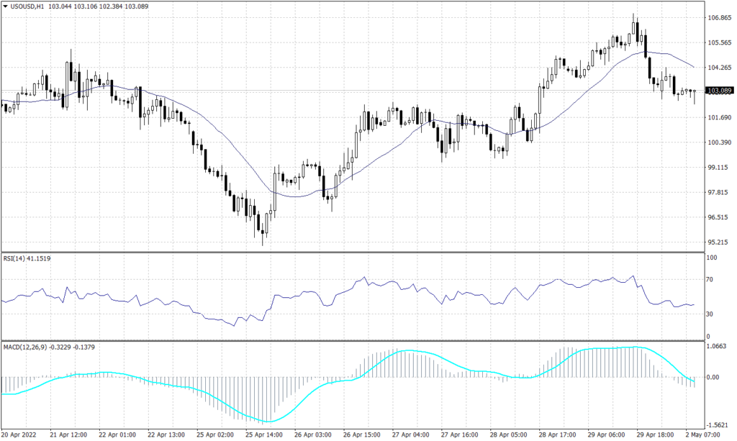Click the tallest candlestick near 106.865
The height and width of the screenshot is (441, 737).
pos(634,29)
